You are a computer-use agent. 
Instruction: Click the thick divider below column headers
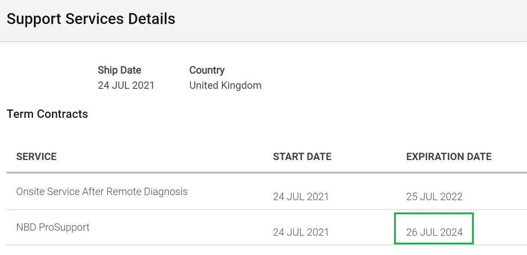[x=260, y=173]
